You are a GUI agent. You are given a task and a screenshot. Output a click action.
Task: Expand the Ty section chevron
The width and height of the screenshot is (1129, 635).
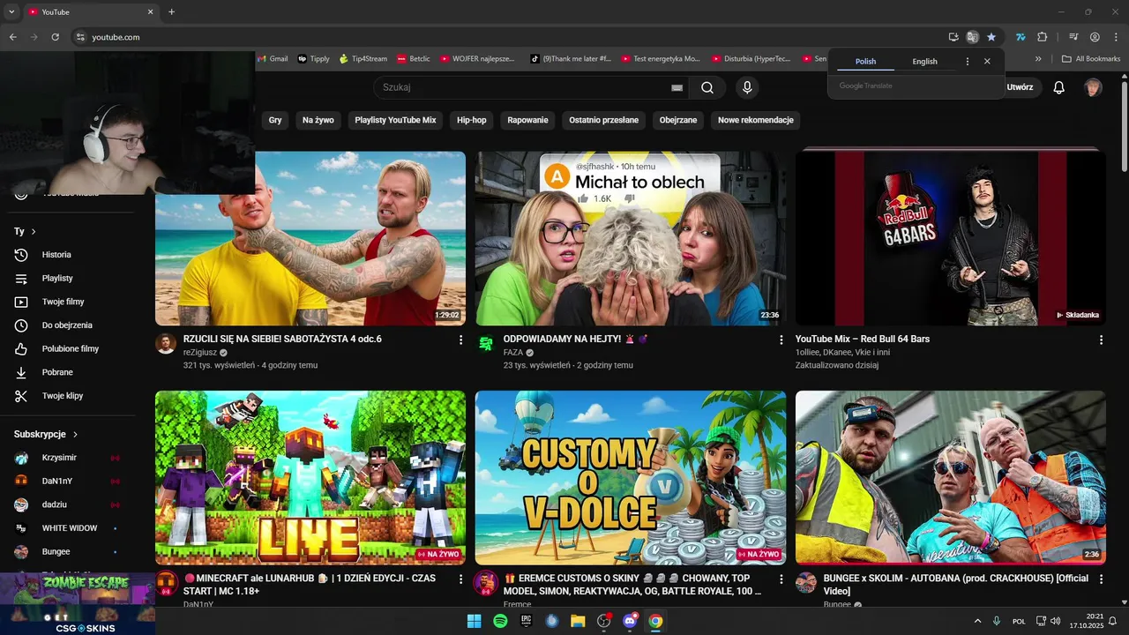click(34, 232)
